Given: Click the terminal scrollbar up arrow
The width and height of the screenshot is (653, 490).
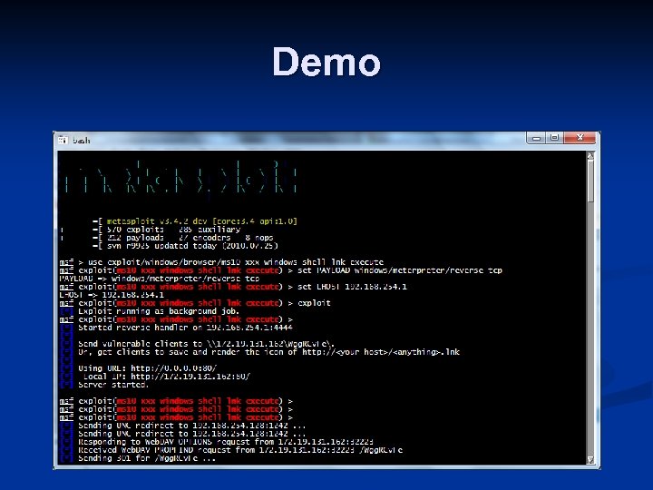Looking at the screenshot, I should 590,156.
